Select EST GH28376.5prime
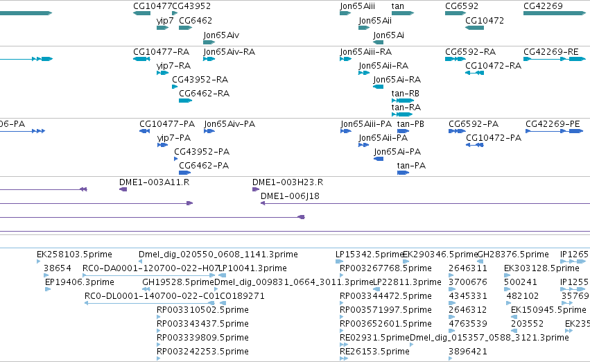 (480, 261)
